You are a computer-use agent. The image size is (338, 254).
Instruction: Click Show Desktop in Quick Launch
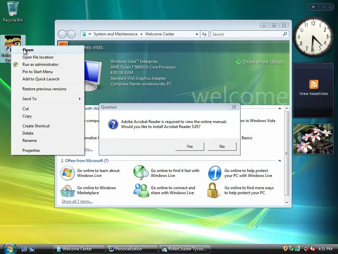point(24,249)
